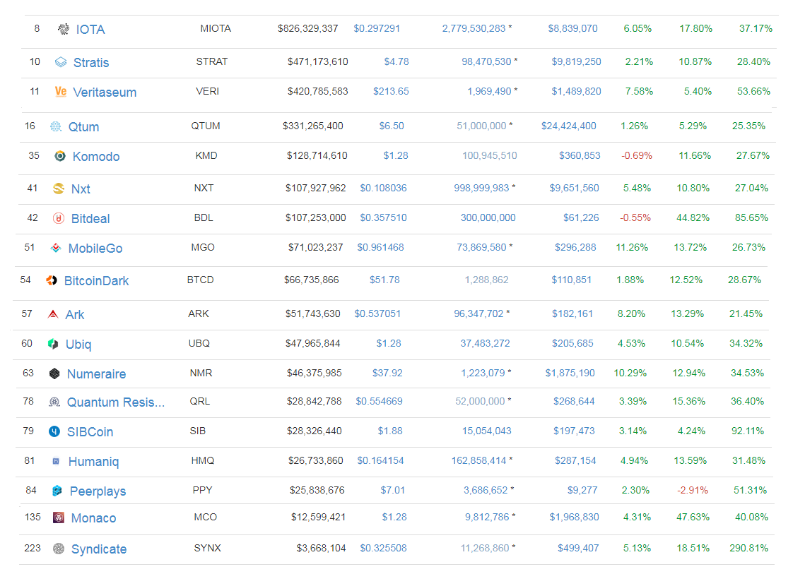Click the Peerplays coin logo icon
Image resolution: width=805 pixels, height=574 pixels.
(57, 491)
